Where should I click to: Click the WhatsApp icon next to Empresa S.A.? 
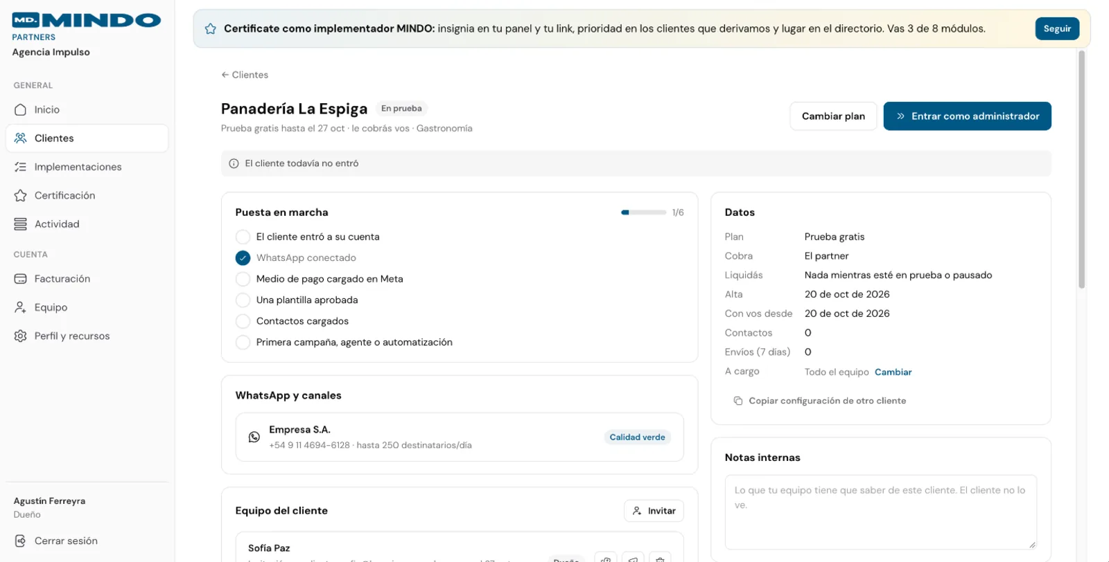pos(254,437)
